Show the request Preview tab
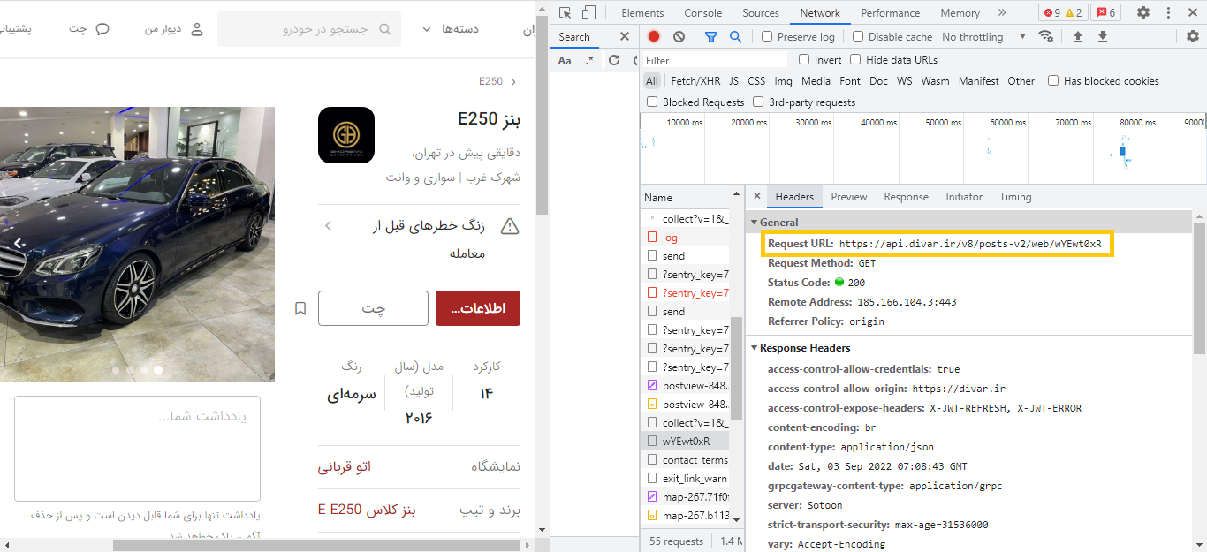The image size is (1207, 552). (849, 197)
